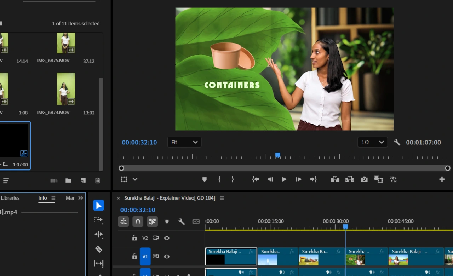Toggle Linked Selection in timeline
Viewport: 453px width, 276px height.
[x=153, y=222]
